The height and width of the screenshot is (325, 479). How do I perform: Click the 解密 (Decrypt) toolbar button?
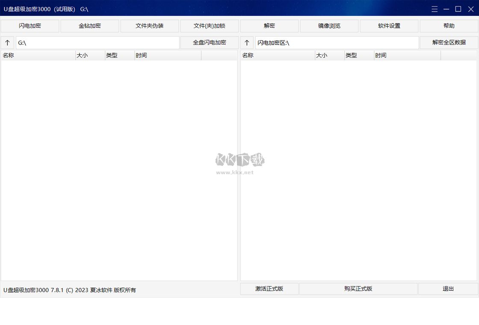269,26
